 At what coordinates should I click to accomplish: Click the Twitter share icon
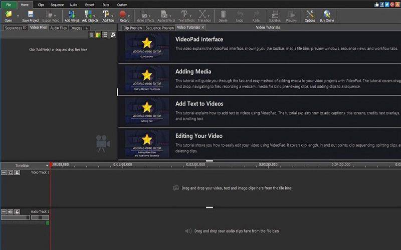pyautogui.click(x=387, y=4)
